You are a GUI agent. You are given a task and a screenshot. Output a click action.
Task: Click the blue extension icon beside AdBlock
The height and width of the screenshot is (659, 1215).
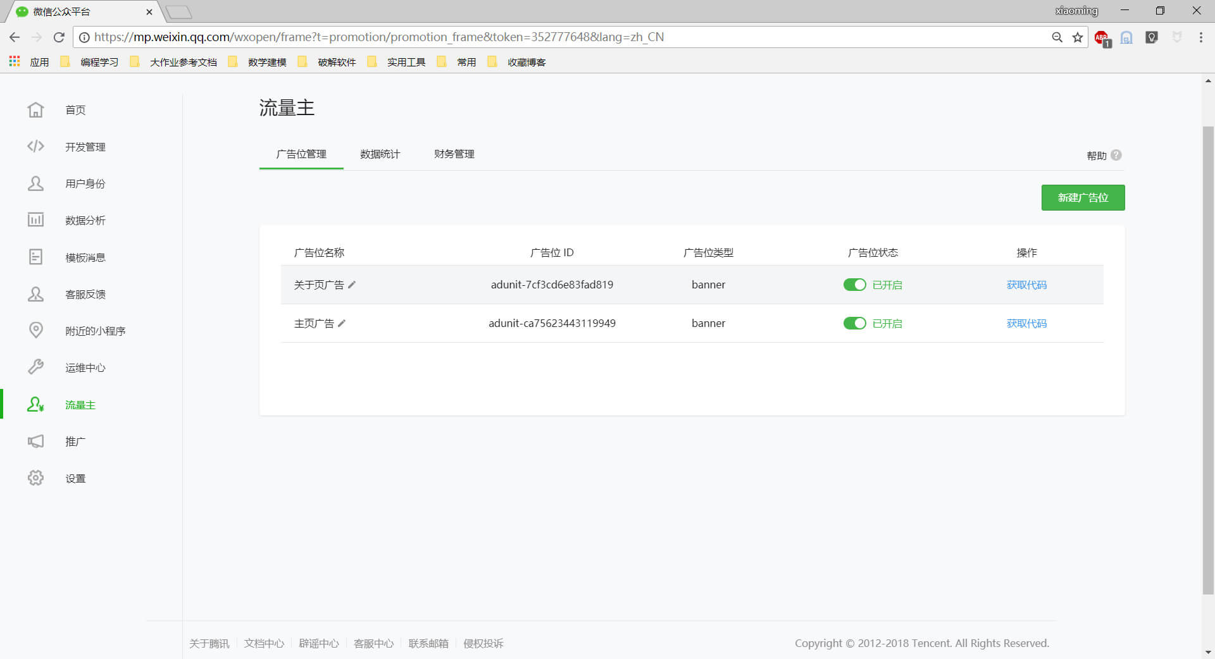coord(1126,38)
